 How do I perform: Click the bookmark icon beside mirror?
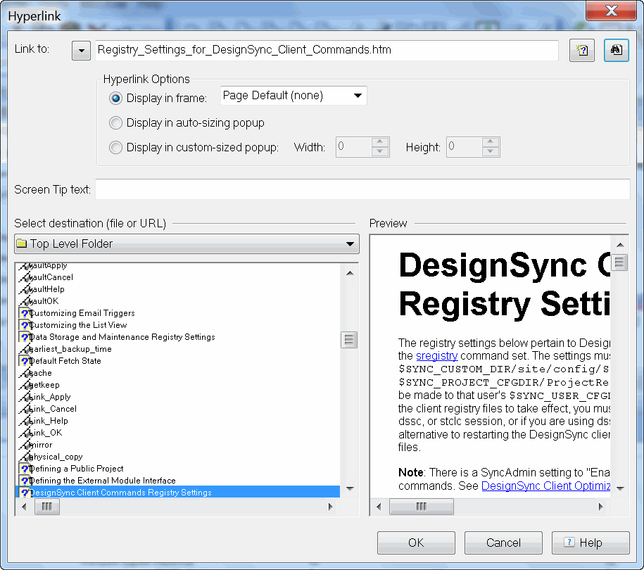(x=25, y=444)
